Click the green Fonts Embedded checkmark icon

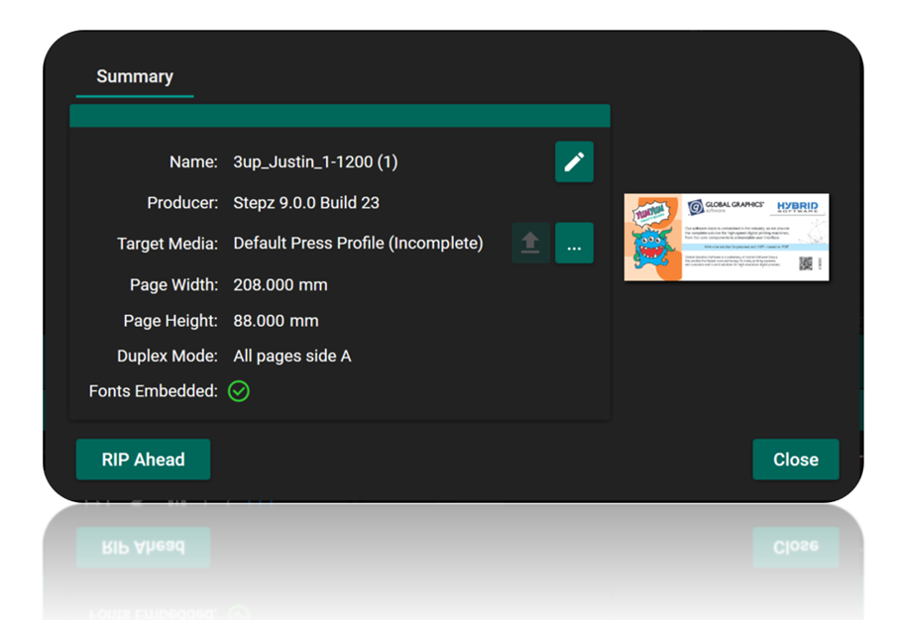tap(239, 391)
